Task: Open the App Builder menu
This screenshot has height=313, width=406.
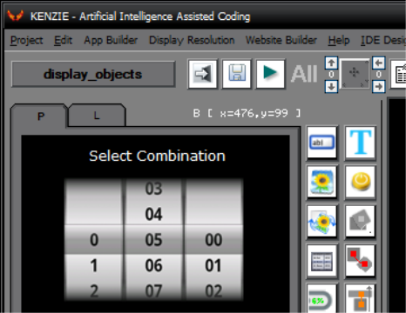Action: tap(111, 40)
